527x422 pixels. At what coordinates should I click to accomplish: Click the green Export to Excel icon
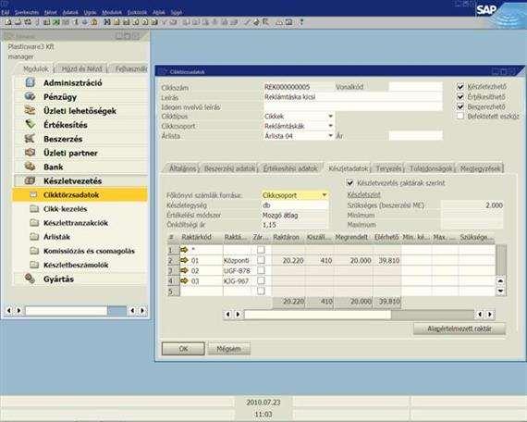(x=56, y=22)
